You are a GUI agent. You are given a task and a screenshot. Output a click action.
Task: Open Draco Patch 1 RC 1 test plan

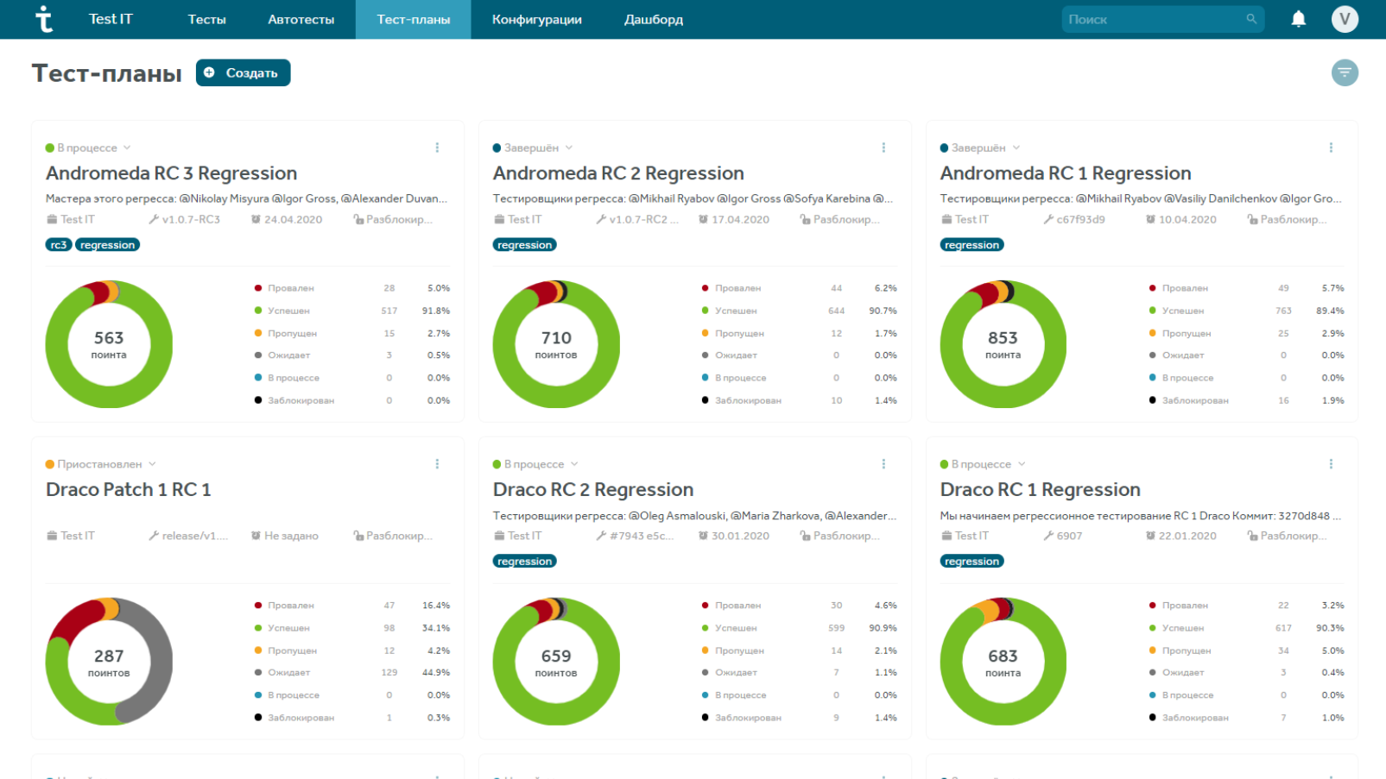129,490
